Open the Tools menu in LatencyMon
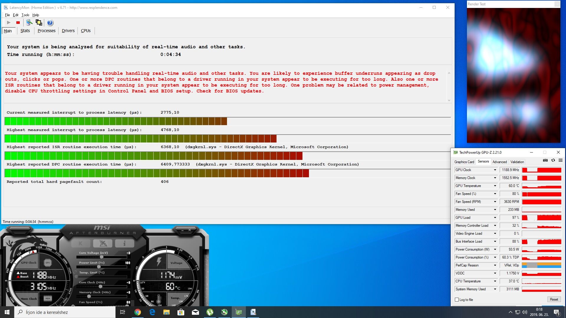The height and width of the screenshot is (318, 566). pos(25,15)
